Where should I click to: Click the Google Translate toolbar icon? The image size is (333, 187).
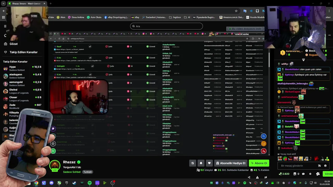pyautogui.click(x=245, y=11)
